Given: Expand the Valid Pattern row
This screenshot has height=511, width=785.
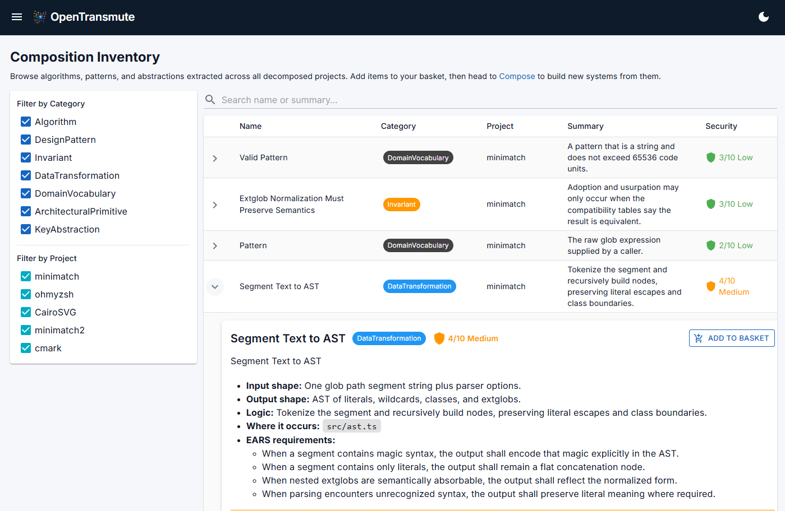Looking at the screenshot, I should coord(215,157).
